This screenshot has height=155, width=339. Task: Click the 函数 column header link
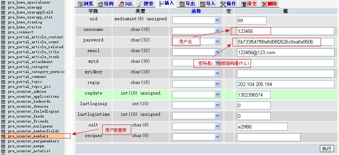[x=196, y=11]
